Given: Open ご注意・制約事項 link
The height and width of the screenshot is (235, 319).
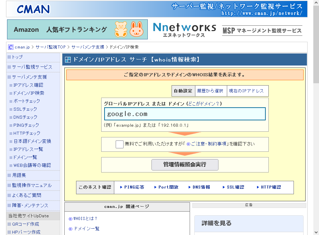Looking at the screenshot, I should 208,144.
